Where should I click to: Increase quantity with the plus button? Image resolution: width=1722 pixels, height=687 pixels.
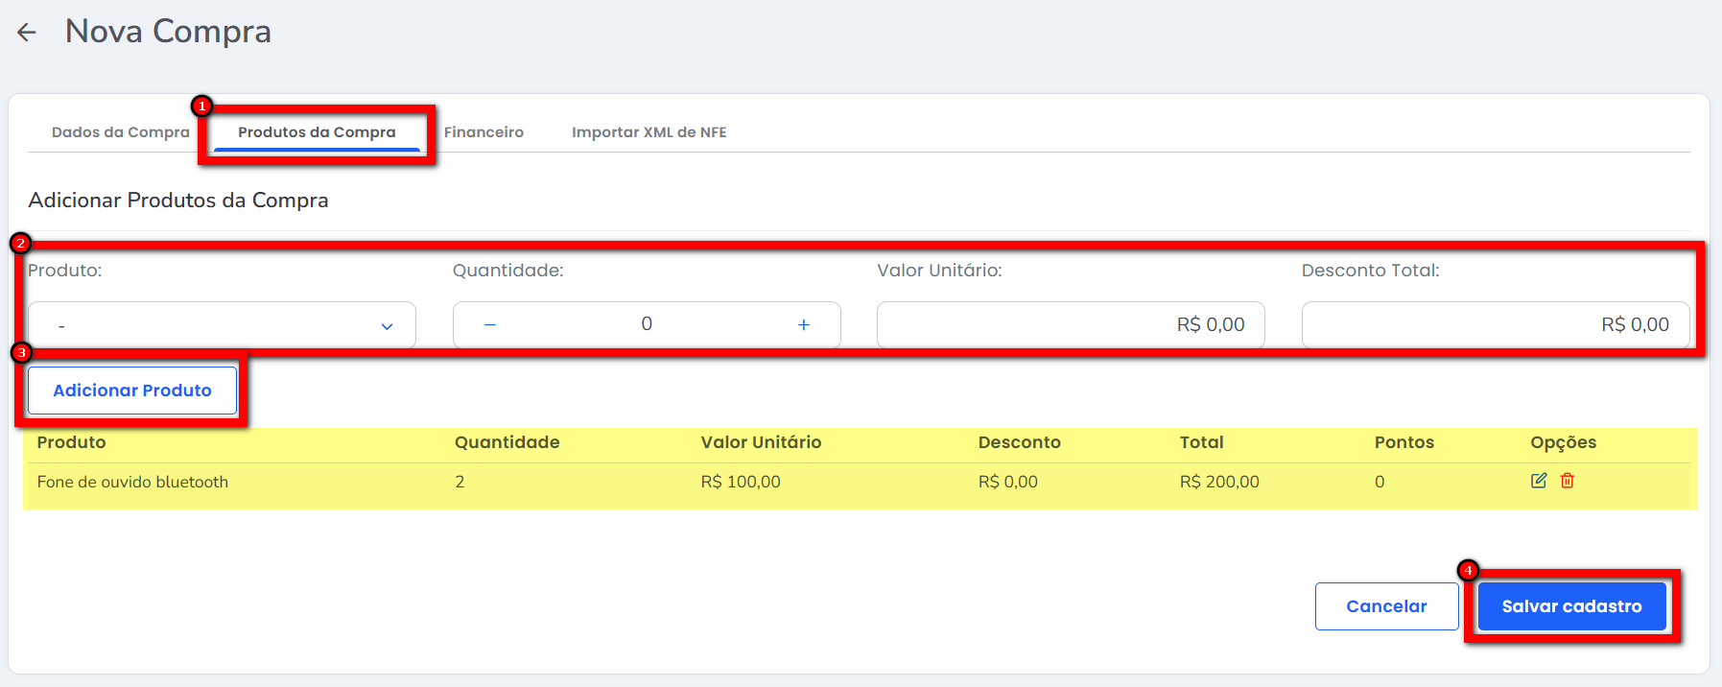tap(804, 325)
